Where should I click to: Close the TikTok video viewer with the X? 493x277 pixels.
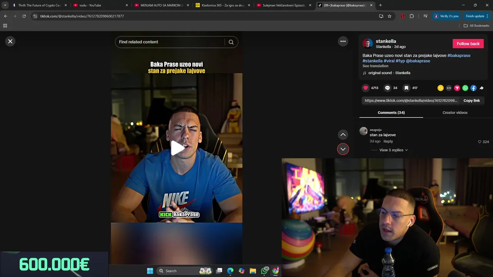pos(10,41)
